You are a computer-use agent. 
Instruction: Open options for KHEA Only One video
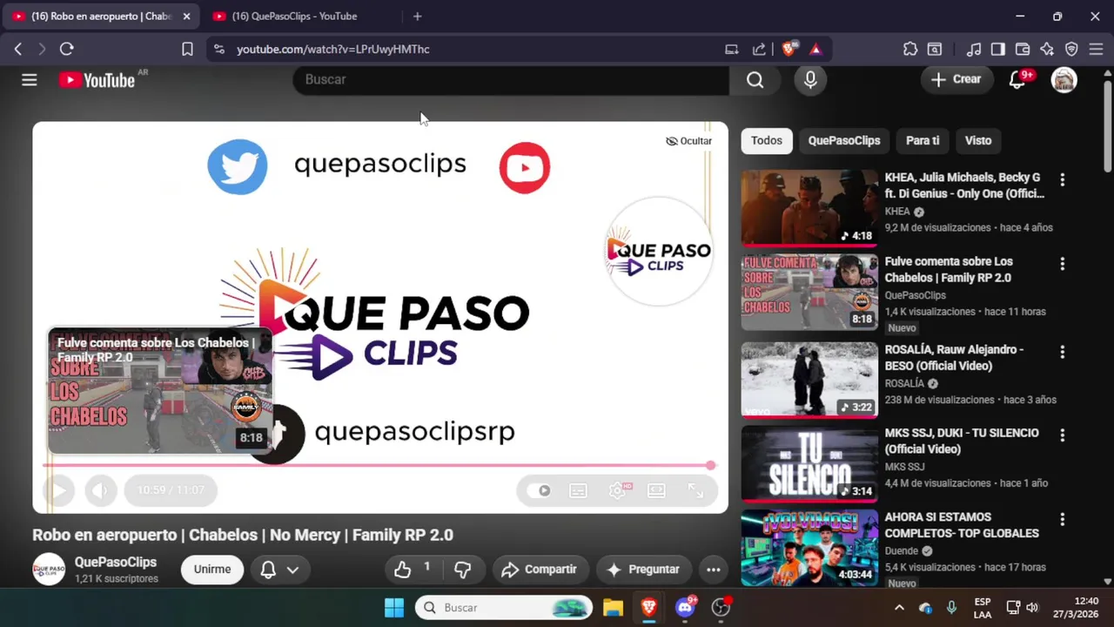pos(1062,180)
